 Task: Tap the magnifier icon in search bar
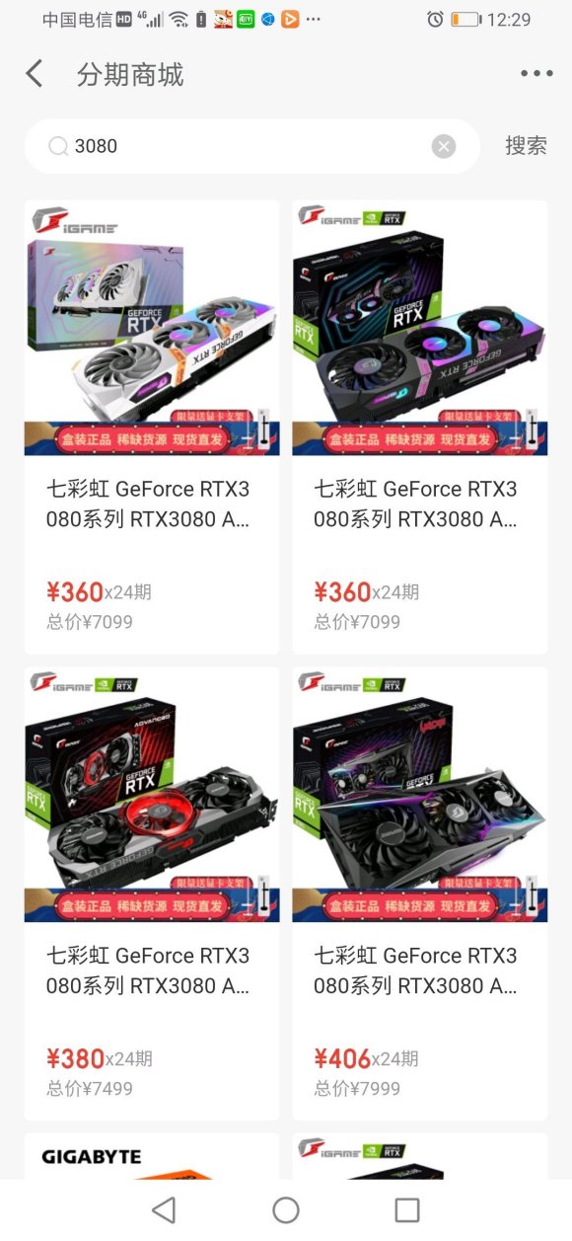coord(58,146)
